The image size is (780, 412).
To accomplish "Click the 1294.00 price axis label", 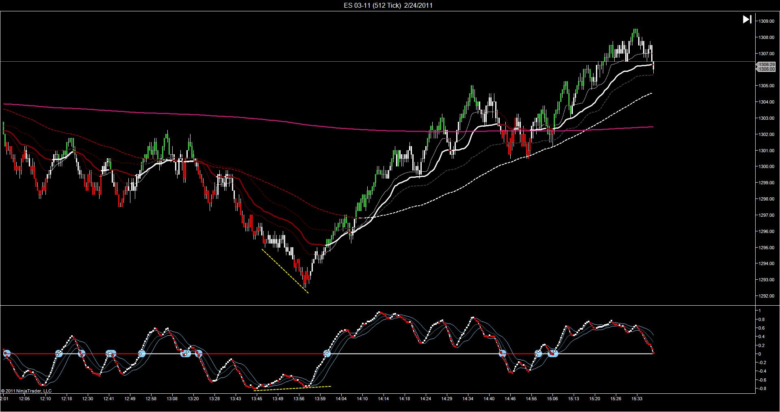I will pyautogui.click(x=766, y=263).
